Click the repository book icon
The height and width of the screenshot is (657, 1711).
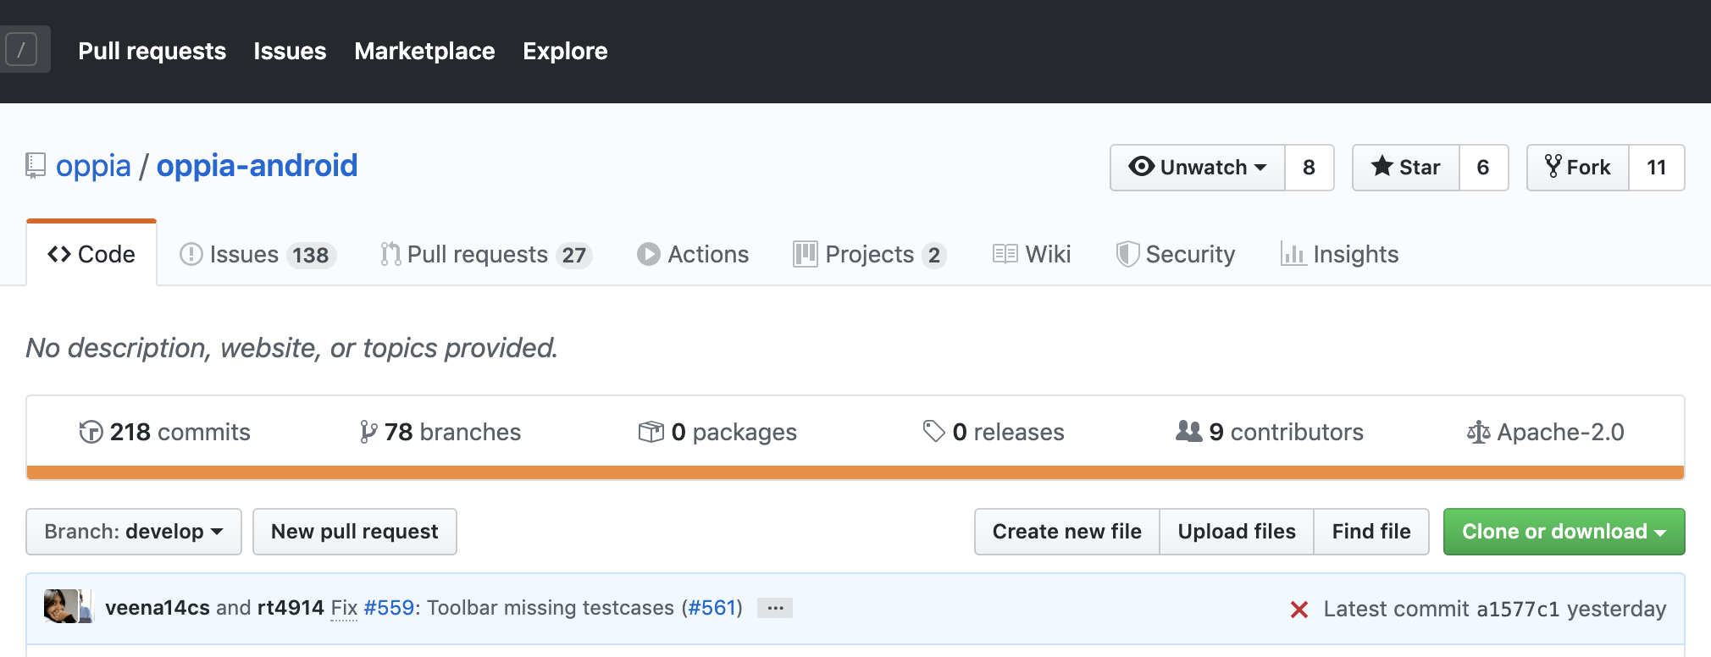pyautogui.click(x=35, y=166)
